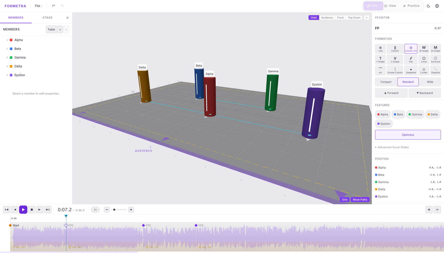The width and height of the screenshot is (444, 253).
Task: Open the language globe icon
Action: (437, 6)
